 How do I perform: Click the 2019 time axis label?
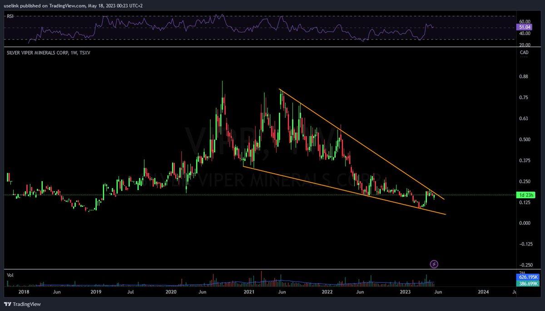click(95, 292)
